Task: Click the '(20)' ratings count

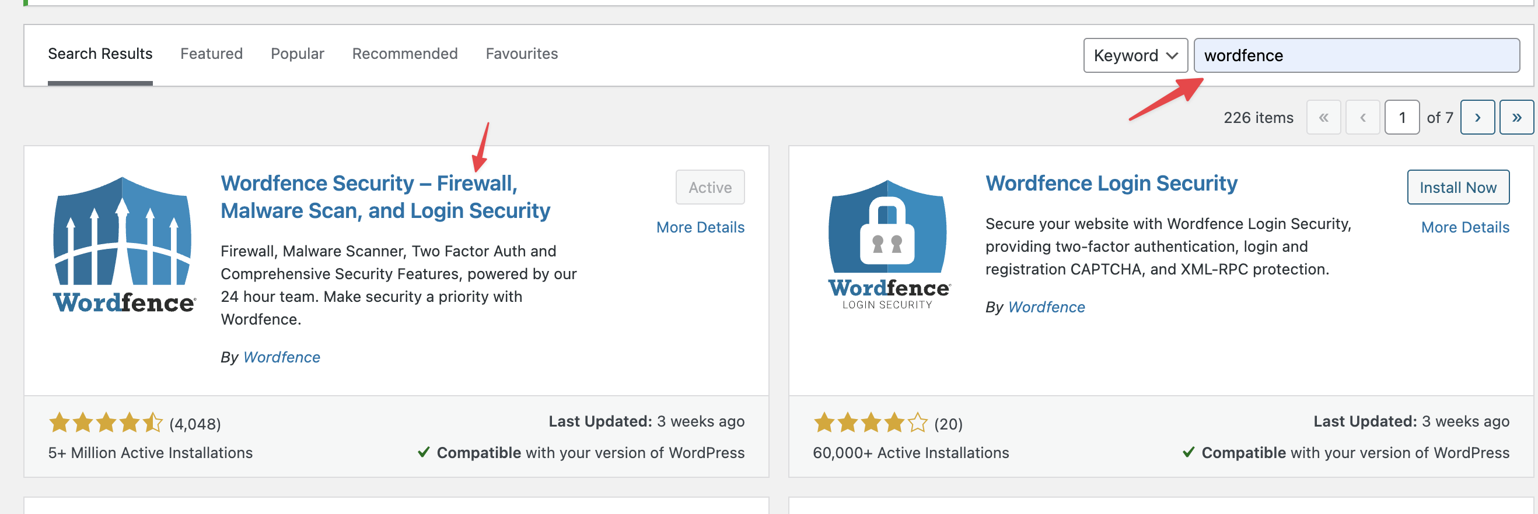Action: click(948, 424)
